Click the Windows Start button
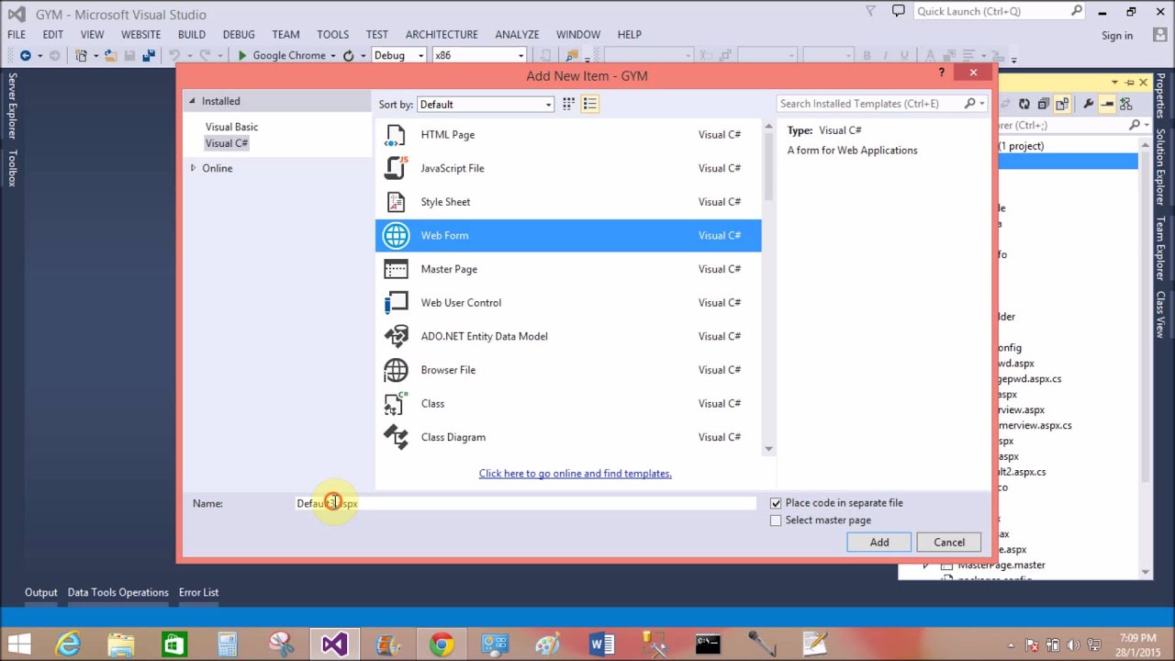 click(x=18, y=644)
